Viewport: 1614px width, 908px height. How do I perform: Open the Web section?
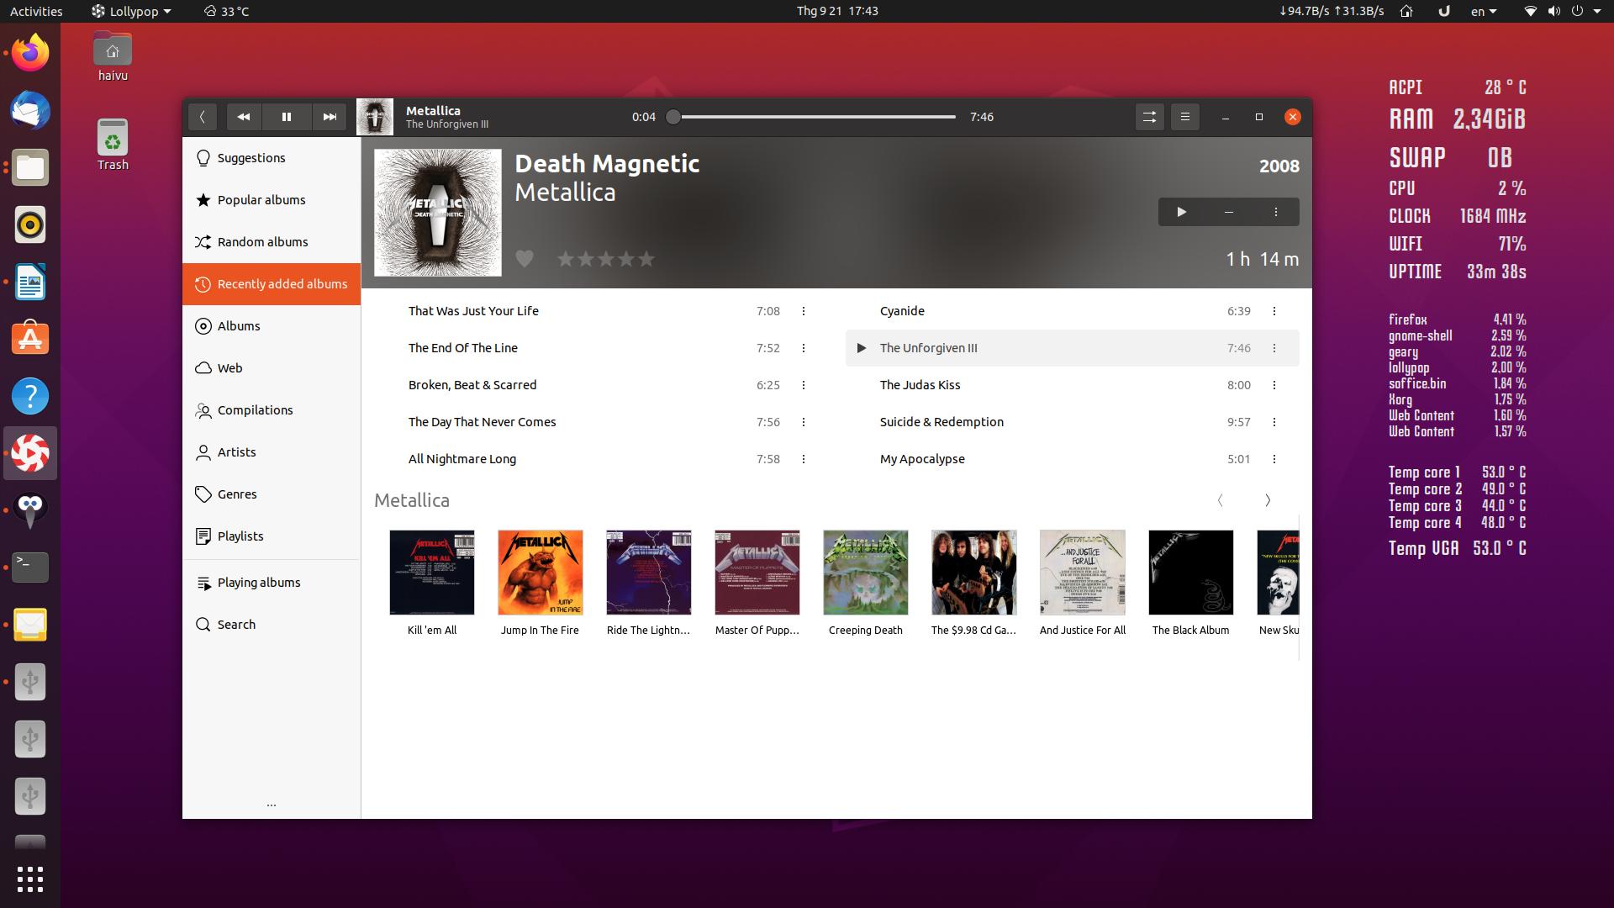pos(272,368)
